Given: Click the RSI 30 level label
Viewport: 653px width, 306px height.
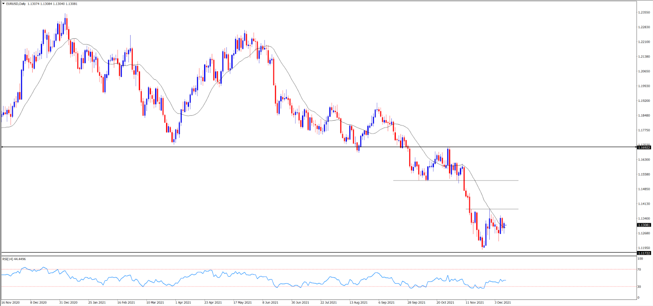Looking at the screenshot, I should coord(640,286).
